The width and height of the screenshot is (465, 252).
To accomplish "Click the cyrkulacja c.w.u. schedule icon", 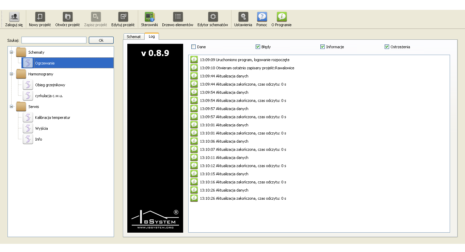I will tap(28, 96).
